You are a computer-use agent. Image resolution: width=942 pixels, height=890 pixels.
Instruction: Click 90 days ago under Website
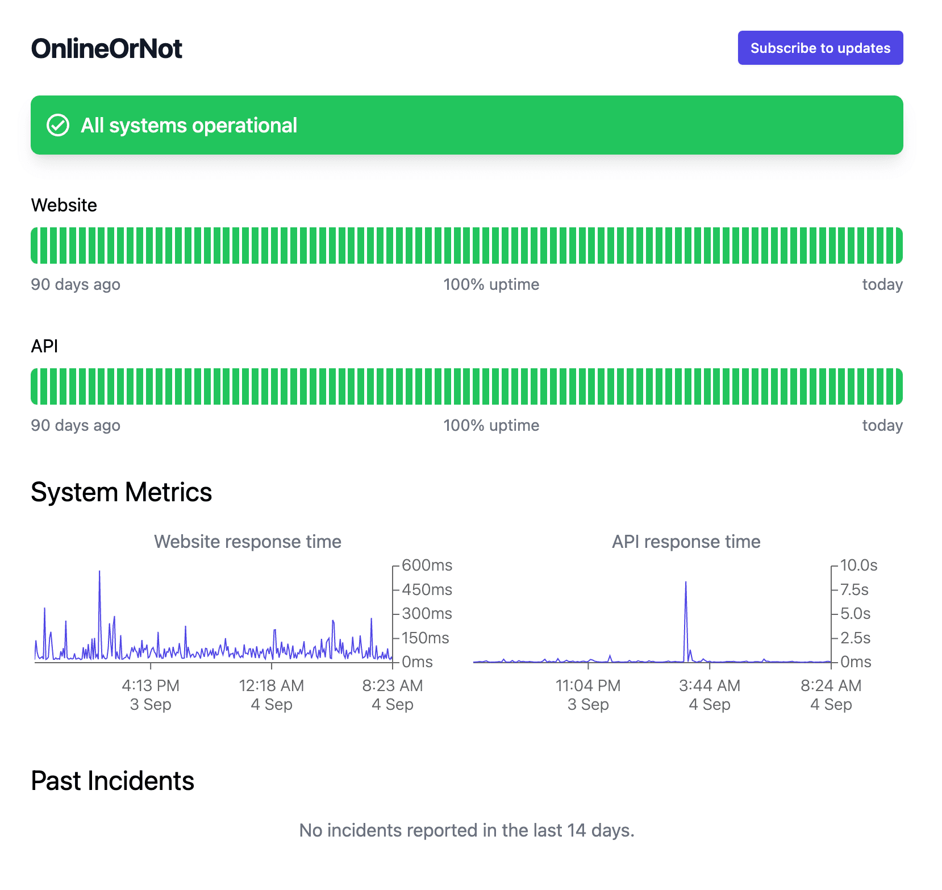(x=76, y=284)
